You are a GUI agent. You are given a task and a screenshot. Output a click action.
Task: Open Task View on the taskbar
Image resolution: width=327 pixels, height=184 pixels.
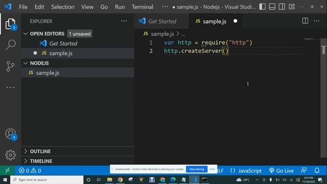click(99, 179)
